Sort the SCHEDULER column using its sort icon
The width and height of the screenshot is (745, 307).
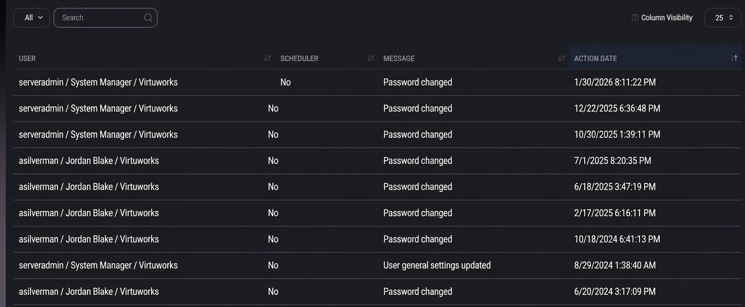pyautogui.click(x=371, y=58)
